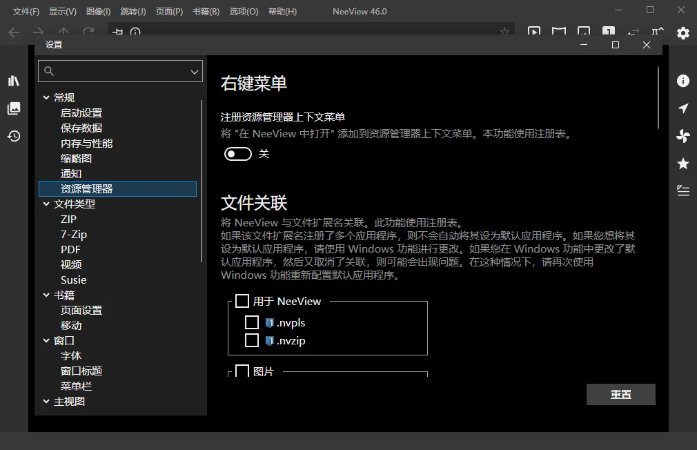This screenshot has width=697, height=450.
Task: Click the .nvzip file type icon
Action: [x=269, y=341]
